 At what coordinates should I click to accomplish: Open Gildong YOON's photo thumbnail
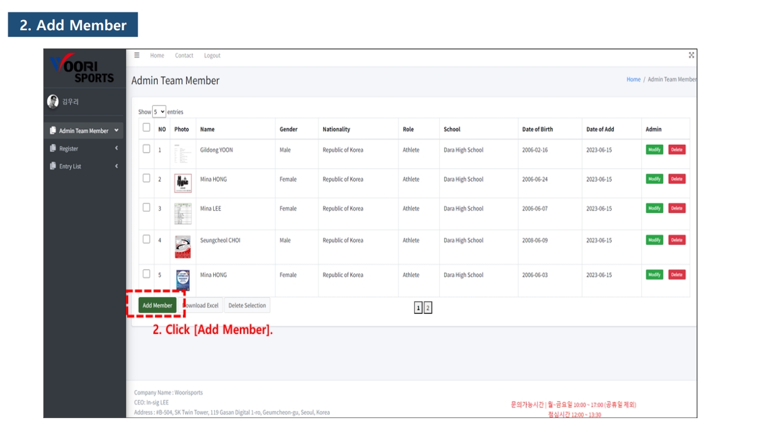click(182, 154)
